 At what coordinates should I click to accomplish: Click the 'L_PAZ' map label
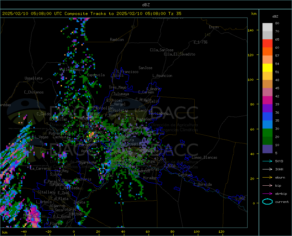(240, 199)
